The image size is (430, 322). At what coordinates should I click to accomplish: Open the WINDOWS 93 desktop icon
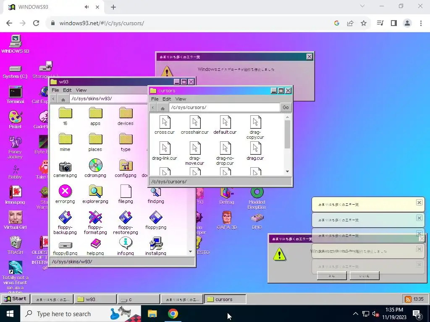click(x=16, y=44)
